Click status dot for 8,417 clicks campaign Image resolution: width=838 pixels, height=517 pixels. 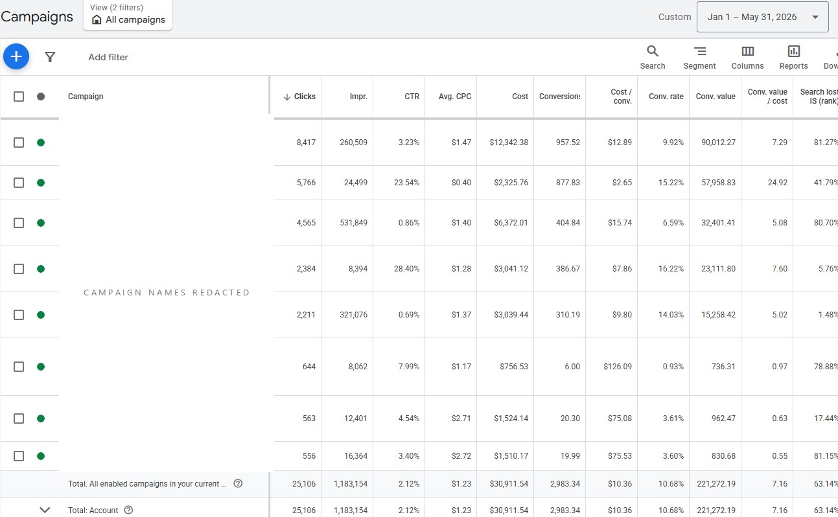[41, 143]
